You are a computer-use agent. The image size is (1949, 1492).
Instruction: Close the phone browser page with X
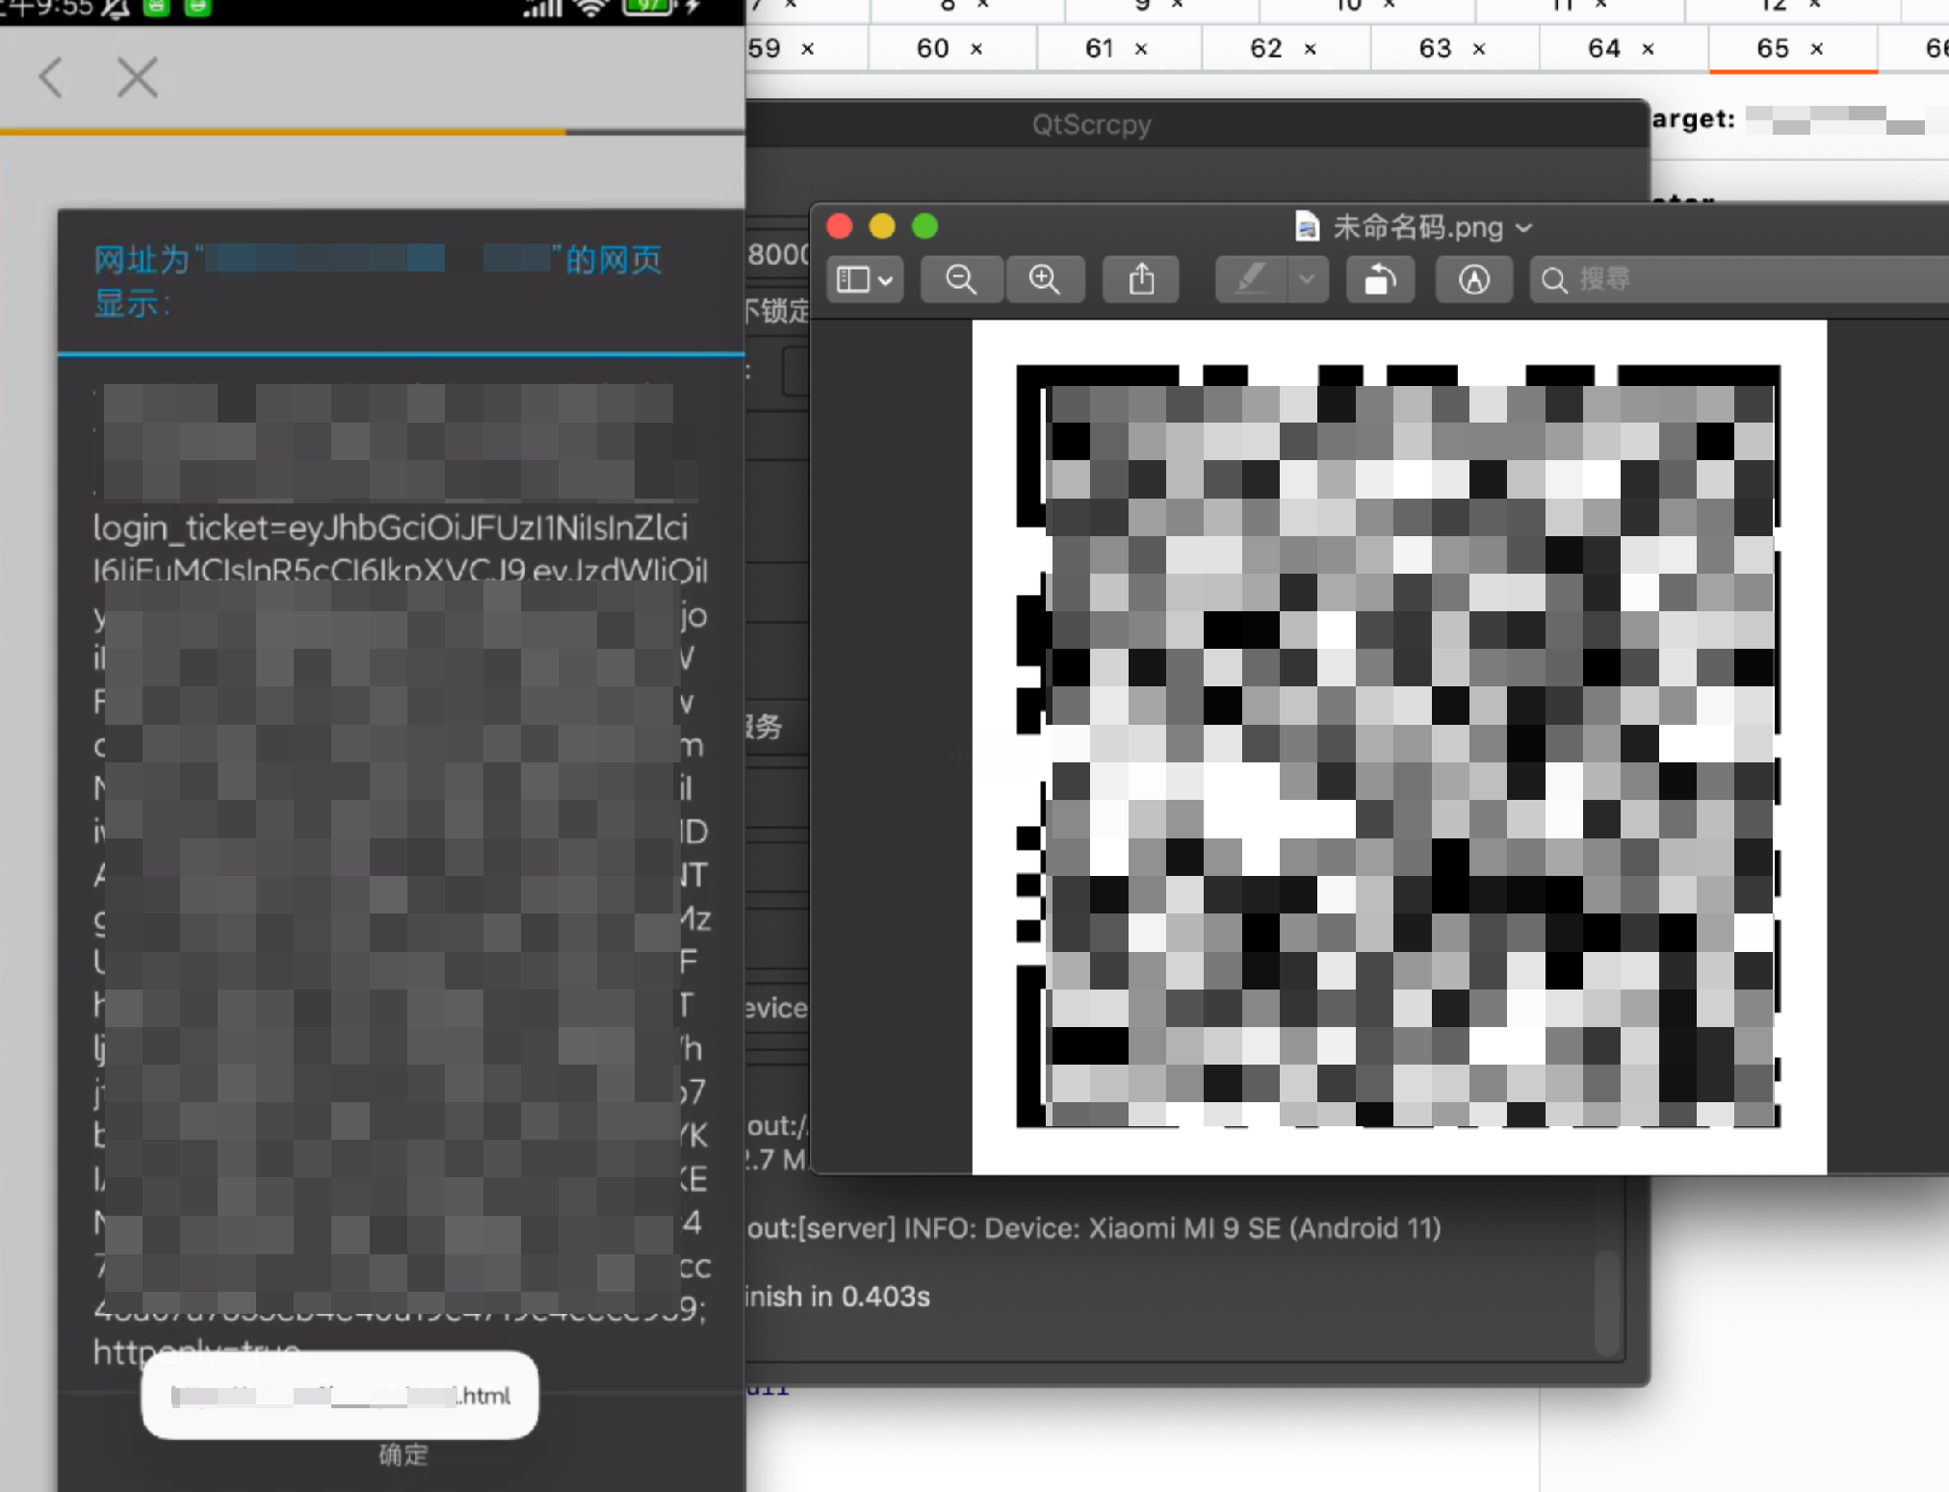coord(137,77)
